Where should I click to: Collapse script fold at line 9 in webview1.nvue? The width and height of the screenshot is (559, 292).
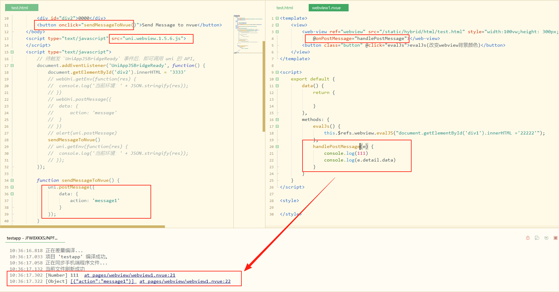[277, 72]
